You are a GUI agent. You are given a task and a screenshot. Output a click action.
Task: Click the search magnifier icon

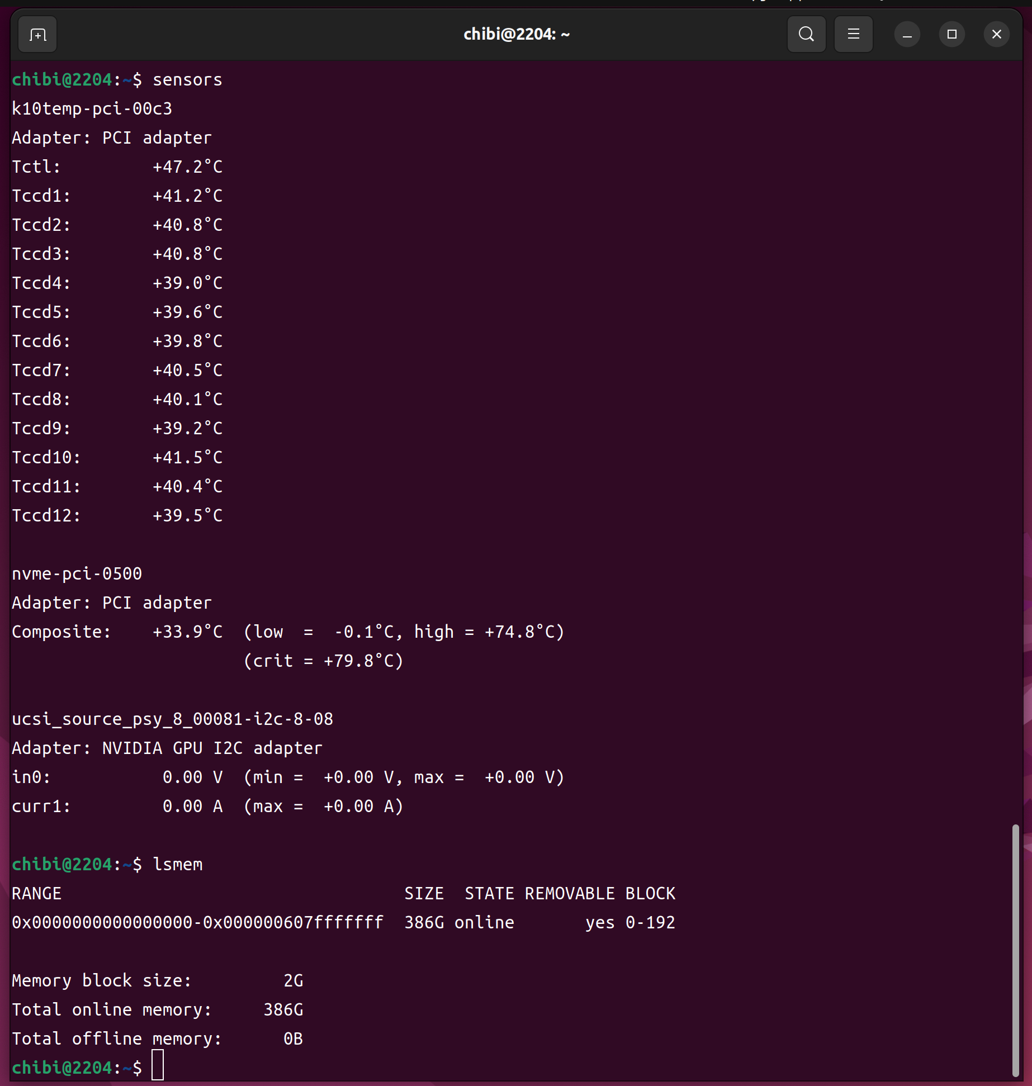tap(806, 35)
